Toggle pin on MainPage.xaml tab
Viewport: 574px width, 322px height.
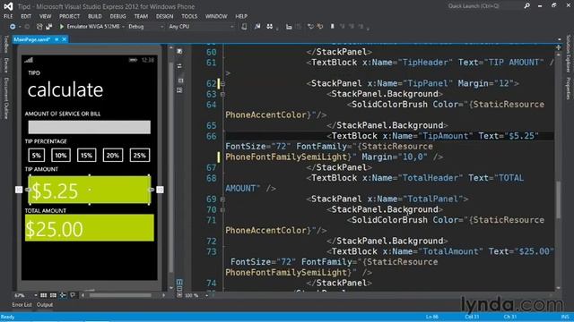click(x=57, y=39)
